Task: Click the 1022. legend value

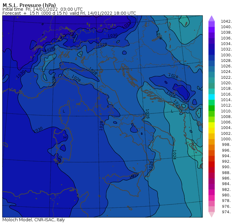Action: [x=226, y=78]
